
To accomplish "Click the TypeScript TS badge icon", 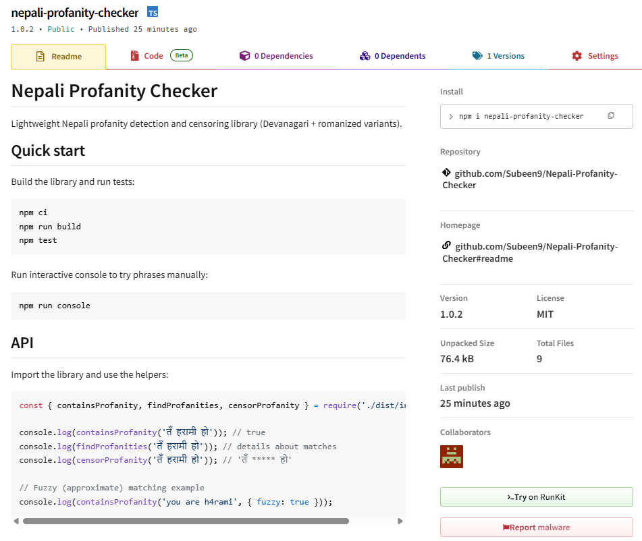I will point(153,12).
